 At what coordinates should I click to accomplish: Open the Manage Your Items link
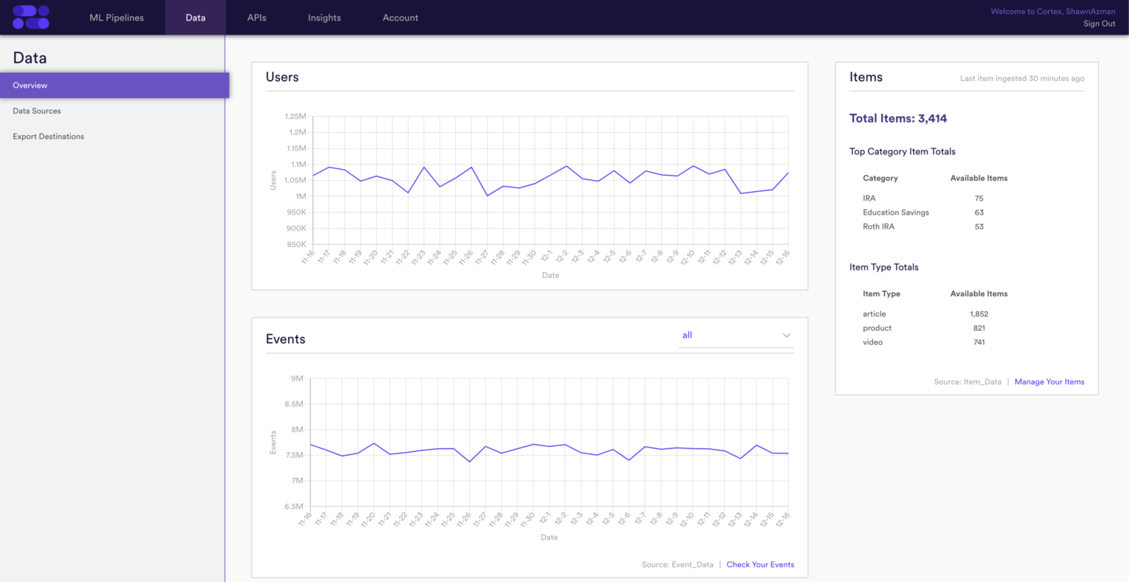click(1049, 381)
